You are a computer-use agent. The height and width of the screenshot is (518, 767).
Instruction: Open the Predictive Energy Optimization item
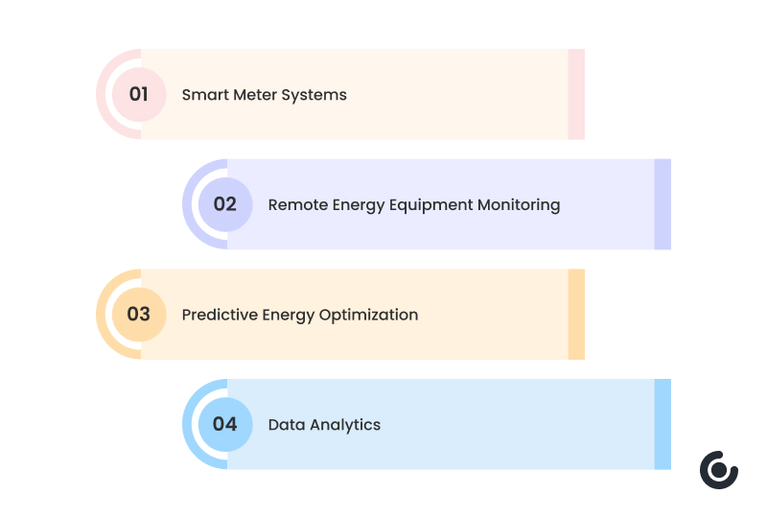[x=299, y=315]
